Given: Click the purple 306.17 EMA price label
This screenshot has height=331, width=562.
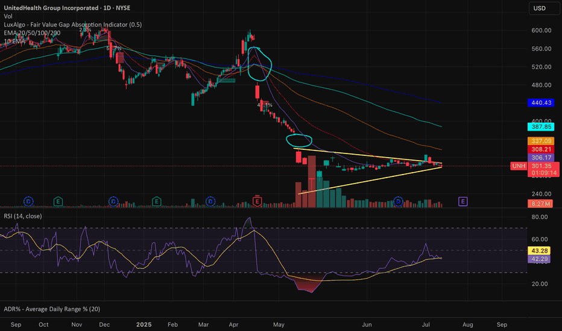Looking at the screenshot, I should [x=541, y=158].
